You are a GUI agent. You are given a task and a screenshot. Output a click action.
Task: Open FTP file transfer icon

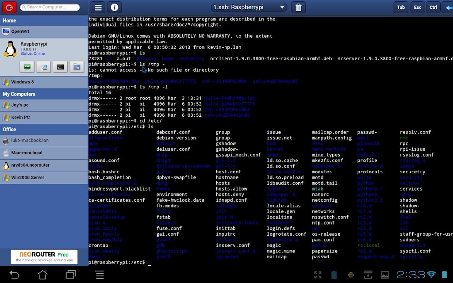pyautogui.click(x=77, y=67)
